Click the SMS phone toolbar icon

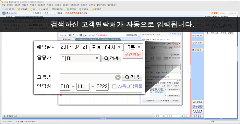pyautogui.click(x=31, y=9)
